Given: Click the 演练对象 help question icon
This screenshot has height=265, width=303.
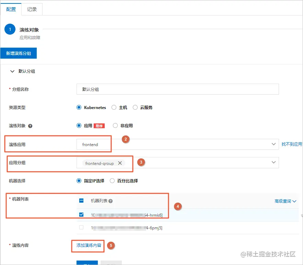Looking at the screenshot, I should (30, 126).
